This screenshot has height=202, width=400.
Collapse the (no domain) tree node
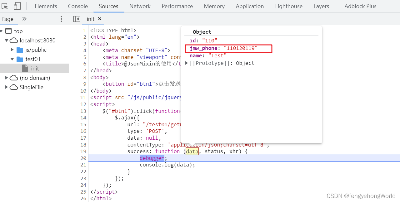[6, 78]
